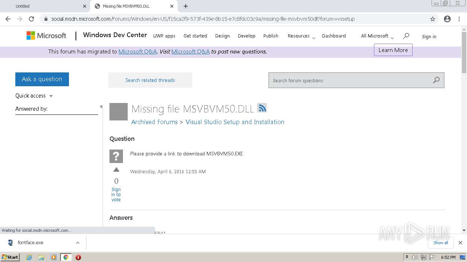Open the Design menu item
This screenshot has height=262, width=467.
coord(223,36)
